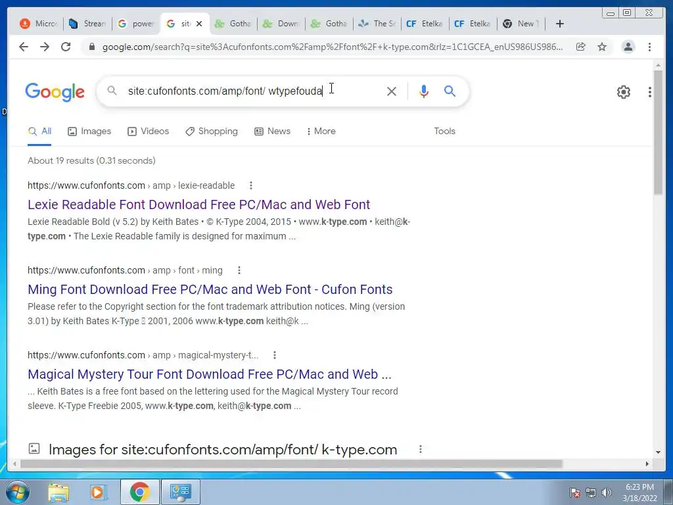Screen dimensions: 673x505
Task: Switch to the power Google tab
Action: pos(136,24)
